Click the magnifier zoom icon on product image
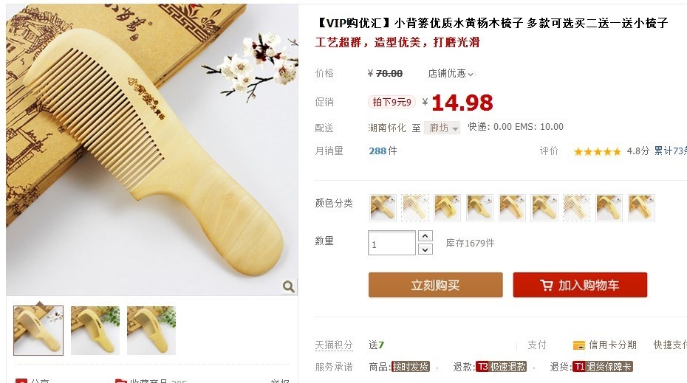Viewport: 687px width, 383px height. coord(288,286)
